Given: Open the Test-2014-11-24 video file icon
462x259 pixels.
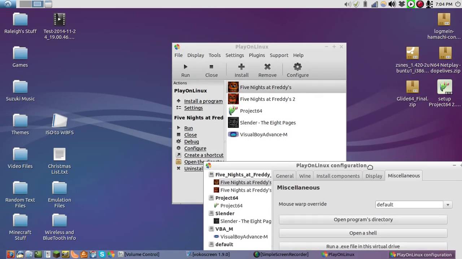Looking at the screenshot, I should point(60,26).
